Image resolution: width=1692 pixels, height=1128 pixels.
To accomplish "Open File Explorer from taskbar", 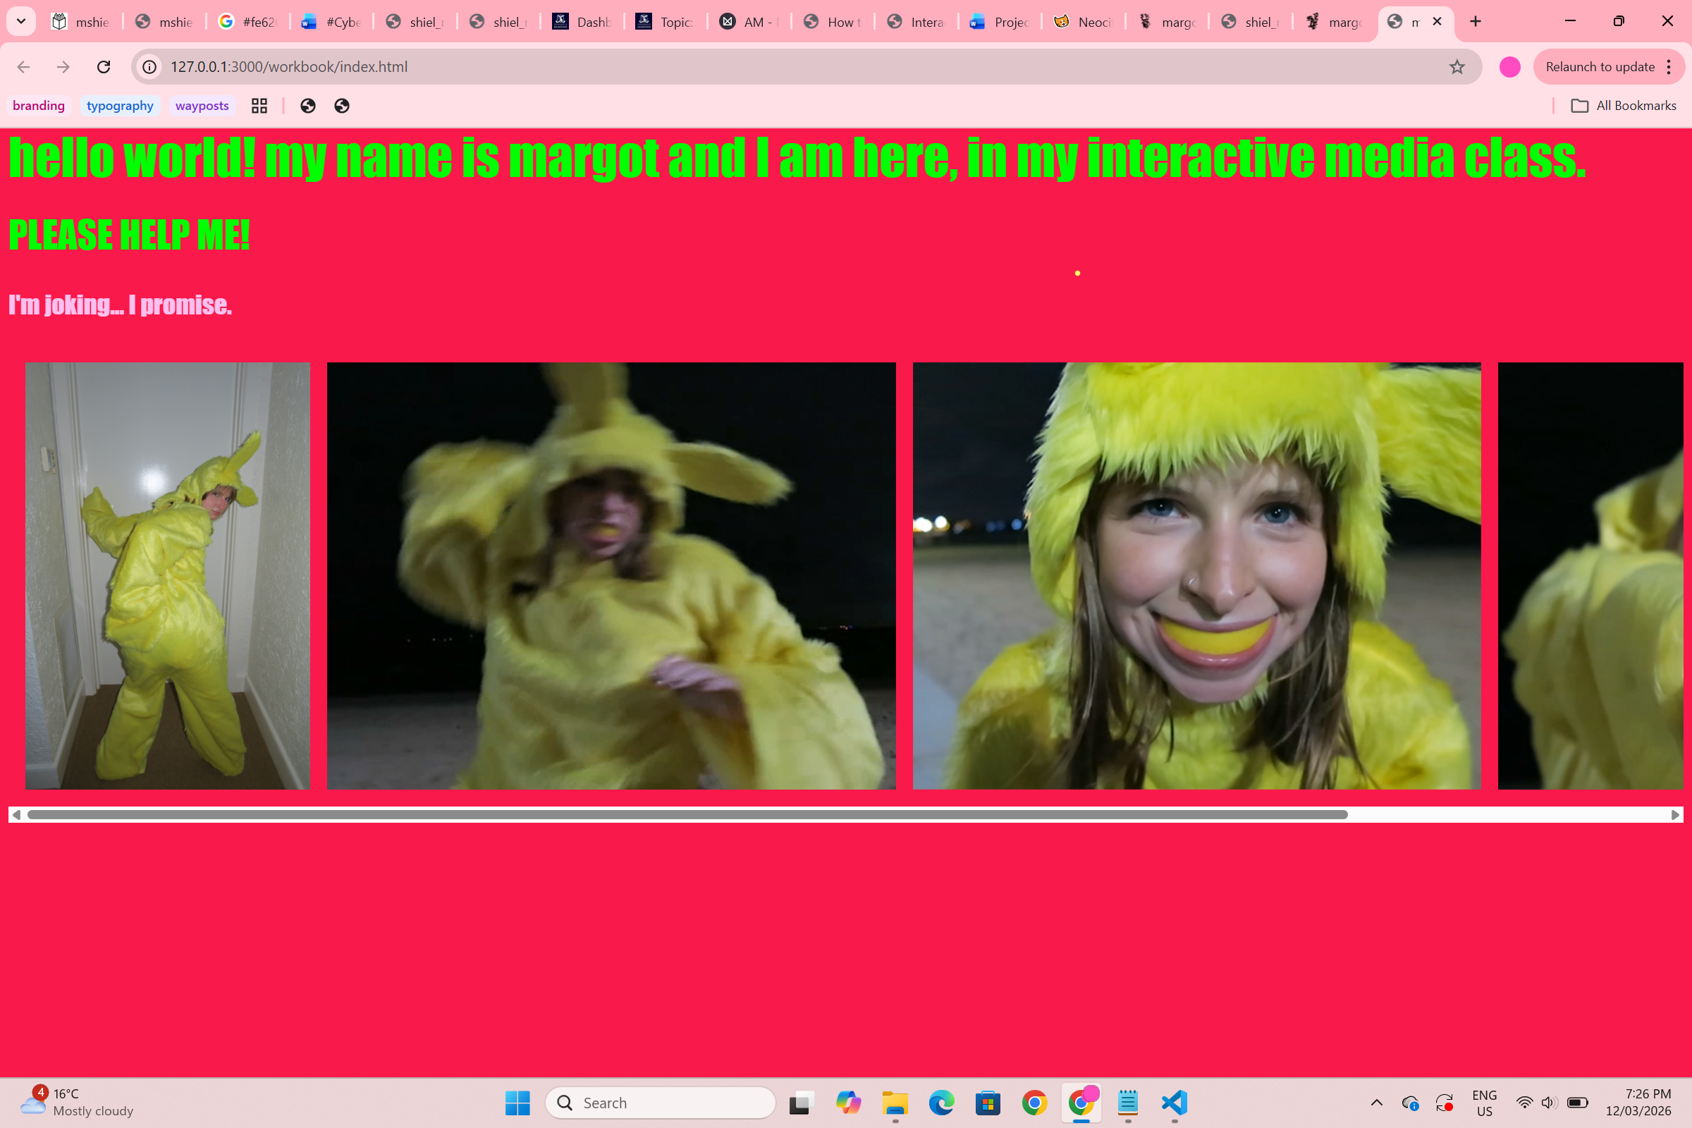I will click(895, 1102).
